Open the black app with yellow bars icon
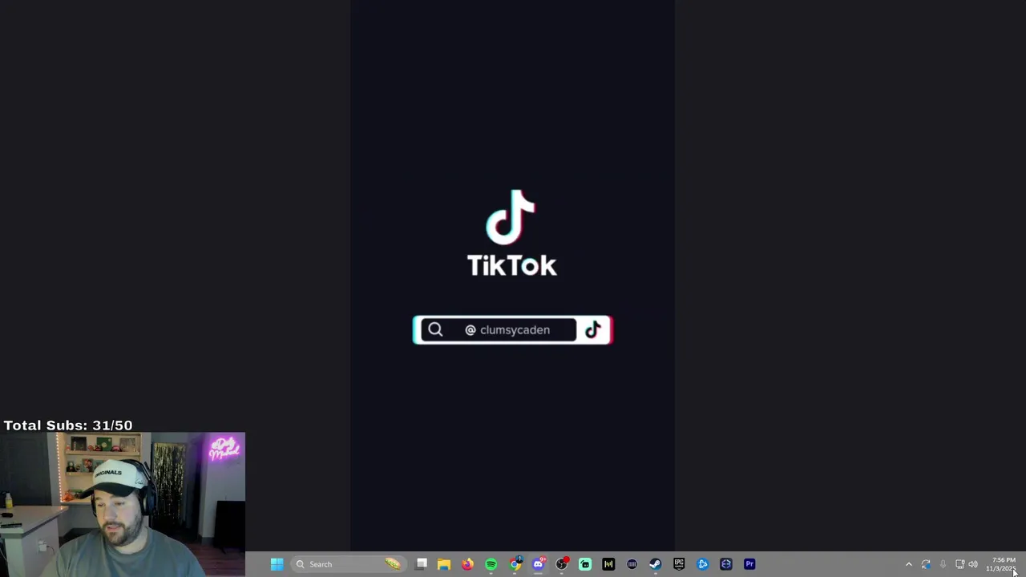Image resolution: width=1026 pixels, height=577 pixels. (608, 564)
